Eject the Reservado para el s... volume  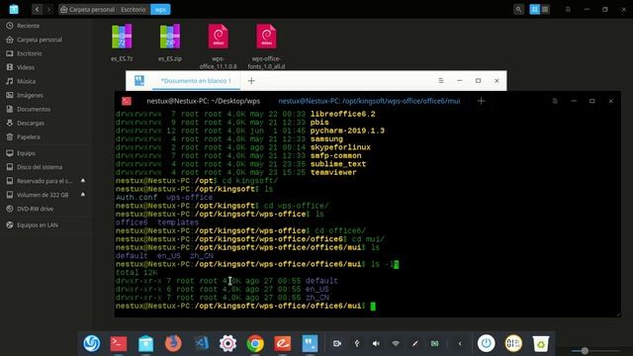tap(83, 181)
